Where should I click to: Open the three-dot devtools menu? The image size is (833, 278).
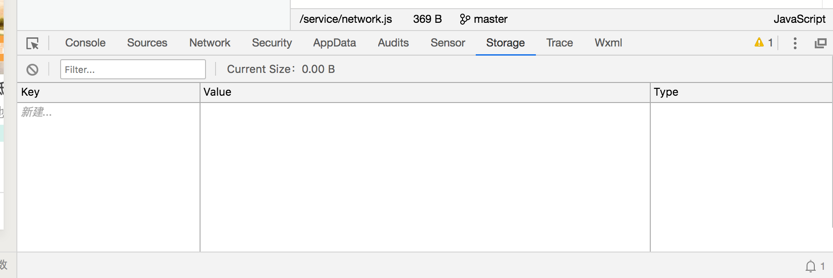click(x=795, y=43)
